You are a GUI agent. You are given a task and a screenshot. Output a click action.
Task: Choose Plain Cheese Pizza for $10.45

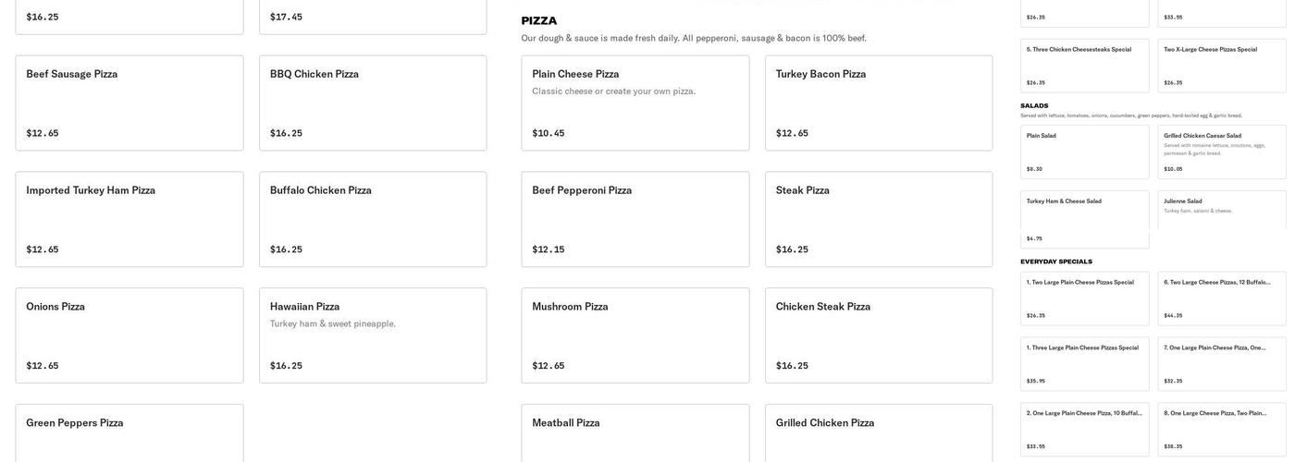[635, 103]
